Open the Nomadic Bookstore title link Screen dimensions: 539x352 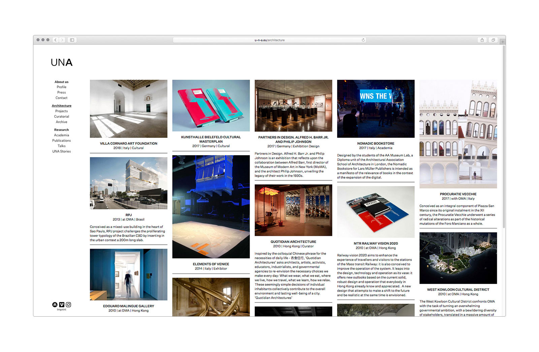(x=376, y=143)
